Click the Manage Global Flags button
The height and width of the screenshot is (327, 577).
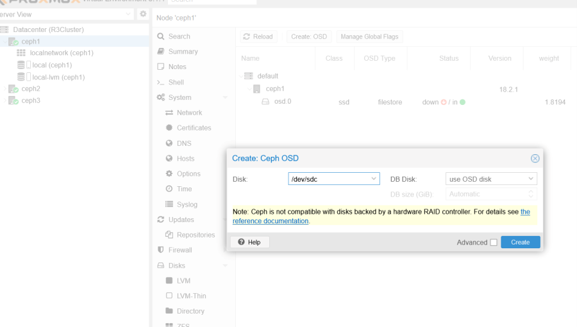tap(369, 36)
